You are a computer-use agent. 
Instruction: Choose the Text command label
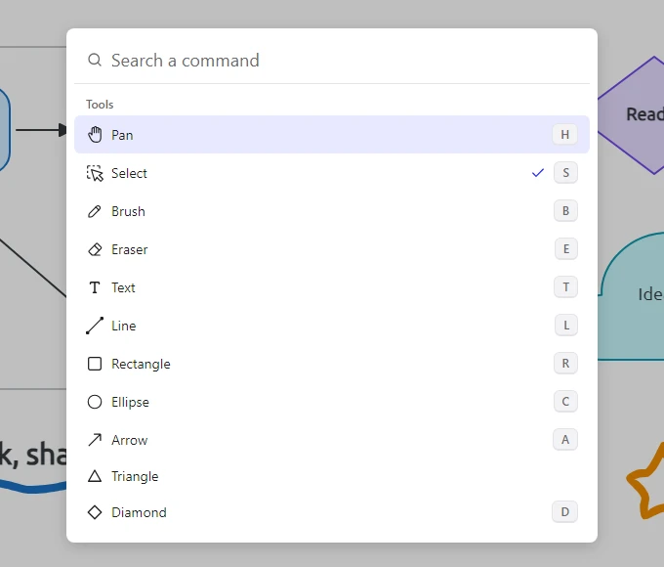click(x=123, y=287)
